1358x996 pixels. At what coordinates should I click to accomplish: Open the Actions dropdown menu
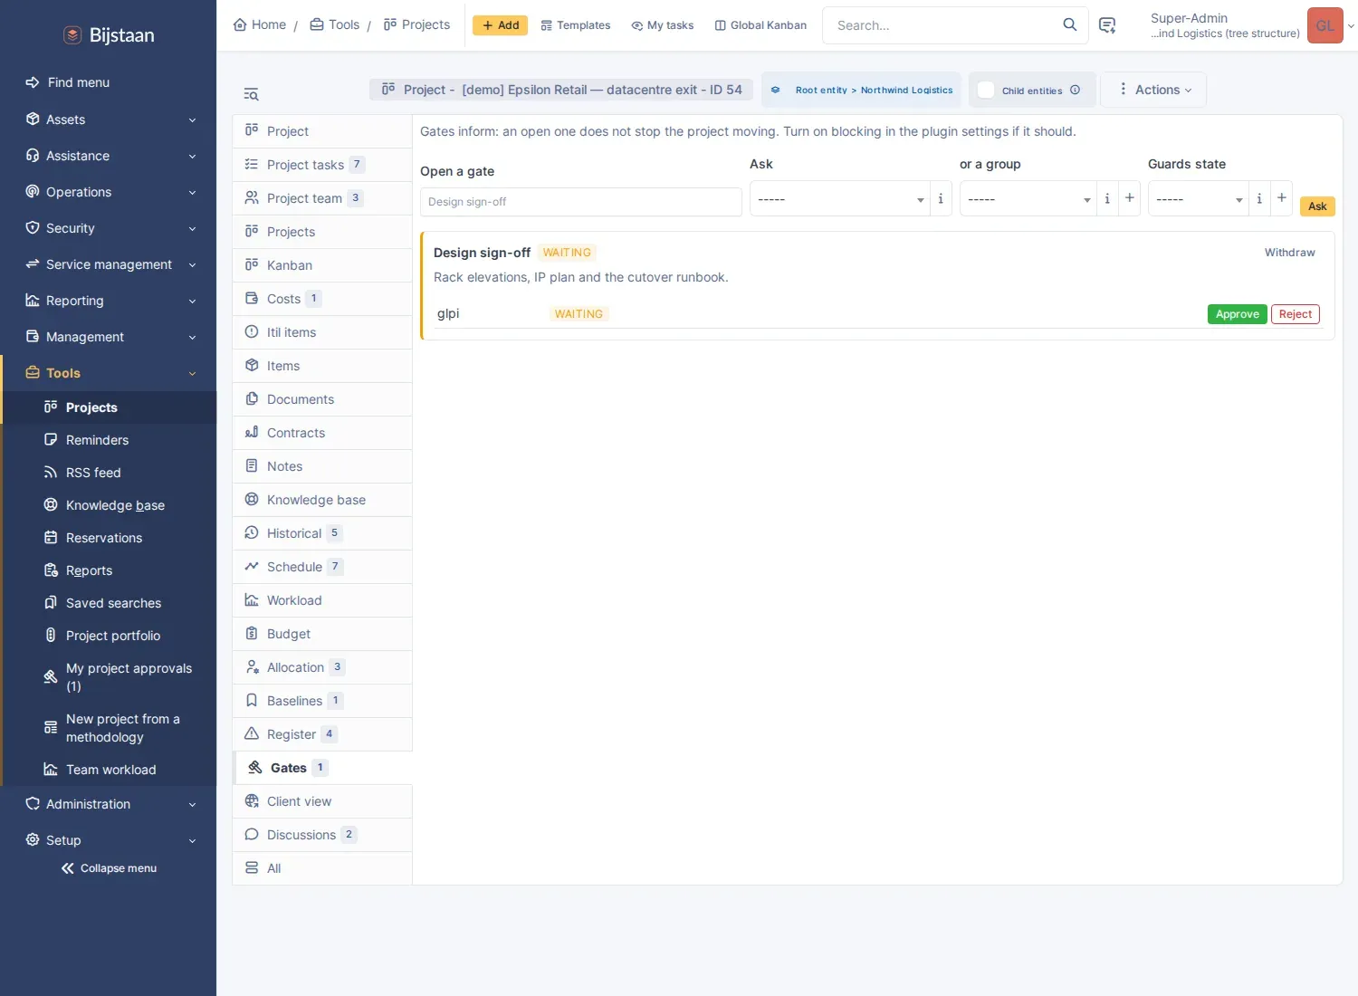1154,90
